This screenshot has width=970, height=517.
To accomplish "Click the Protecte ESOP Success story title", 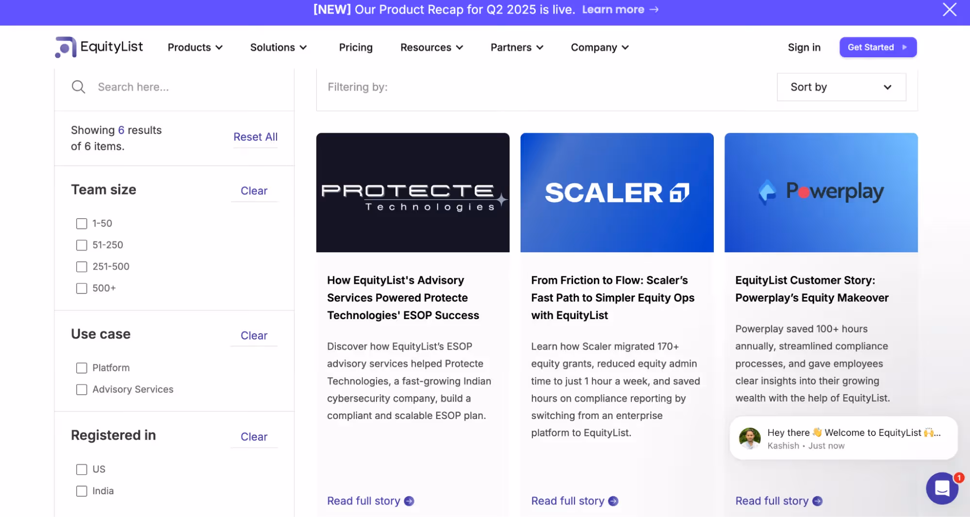I will 403,298.
